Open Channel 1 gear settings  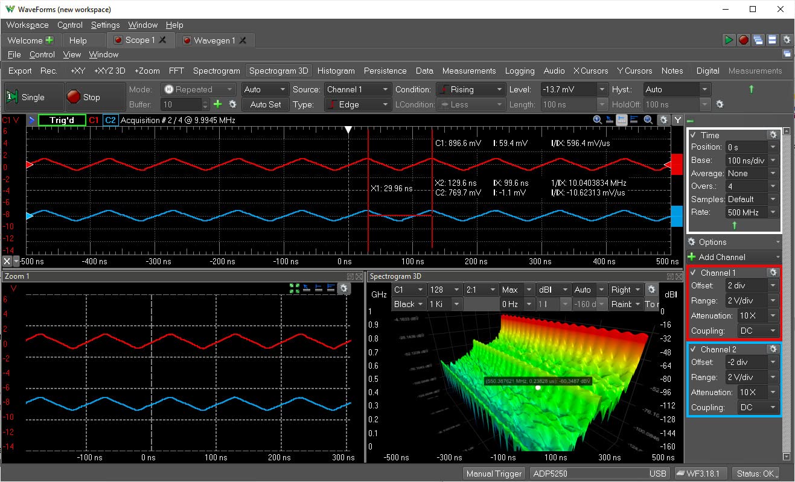coord(772,273)
